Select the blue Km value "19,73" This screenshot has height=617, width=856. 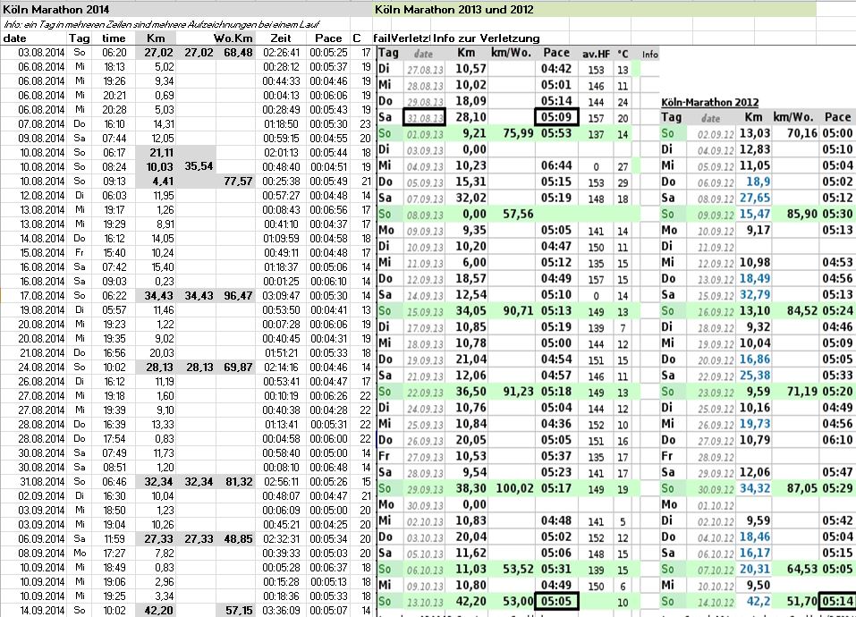(x=755, y=424)
